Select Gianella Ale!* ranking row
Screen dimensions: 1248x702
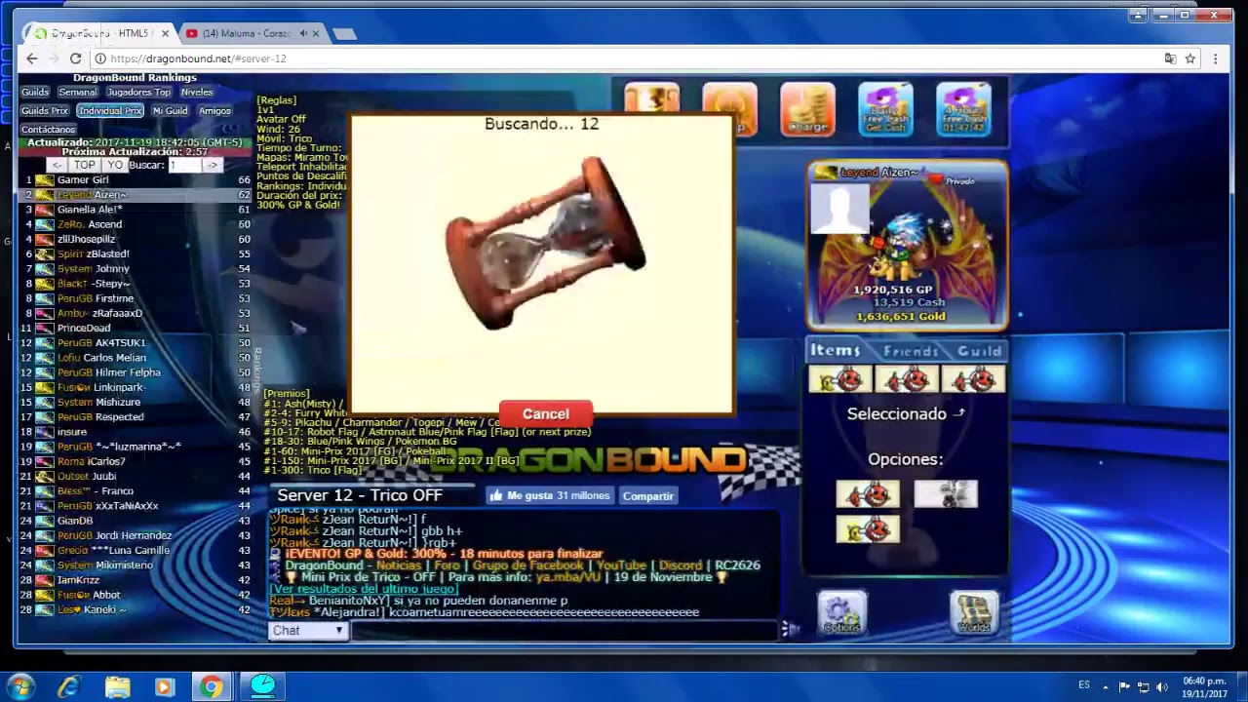coord(136,210)
